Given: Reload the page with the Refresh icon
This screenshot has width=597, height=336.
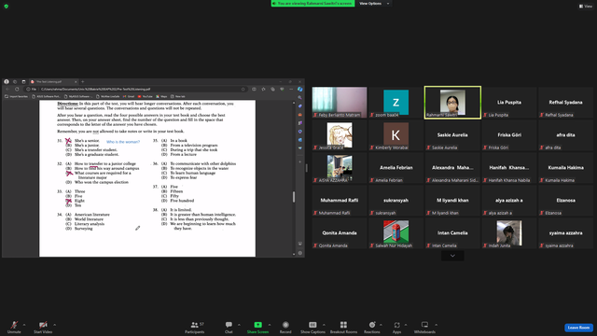Looking at the screenshot, I should [x=17, y=90].
